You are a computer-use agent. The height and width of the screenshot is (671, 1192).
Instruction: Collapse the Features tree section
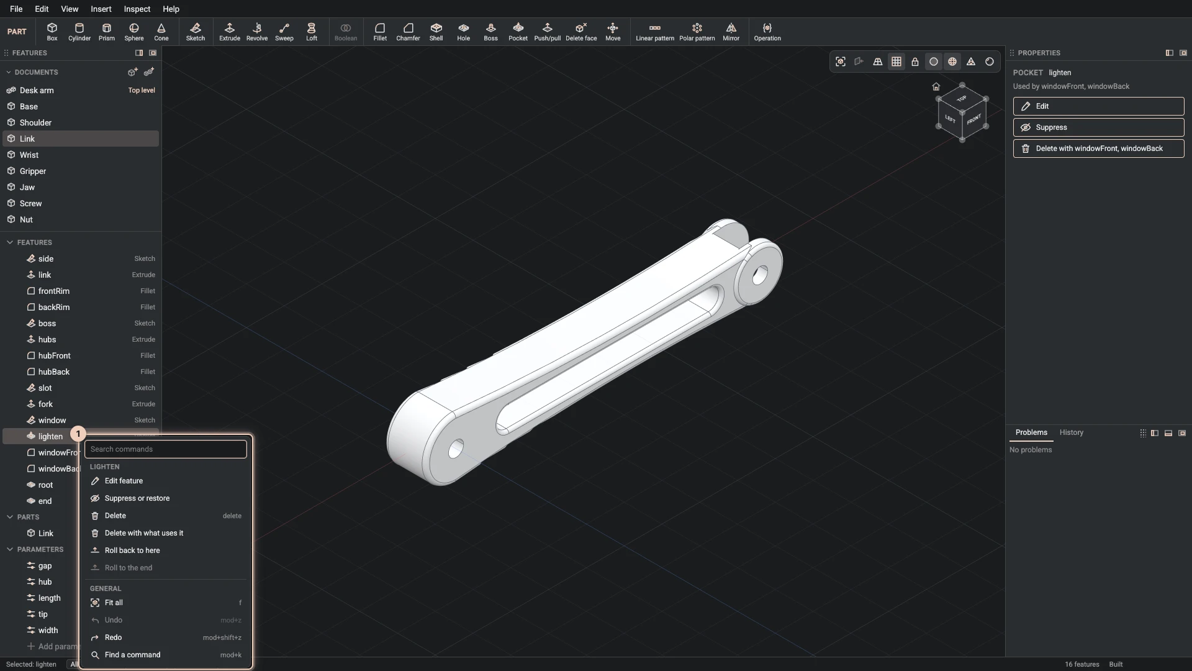[x=10, y=242]
